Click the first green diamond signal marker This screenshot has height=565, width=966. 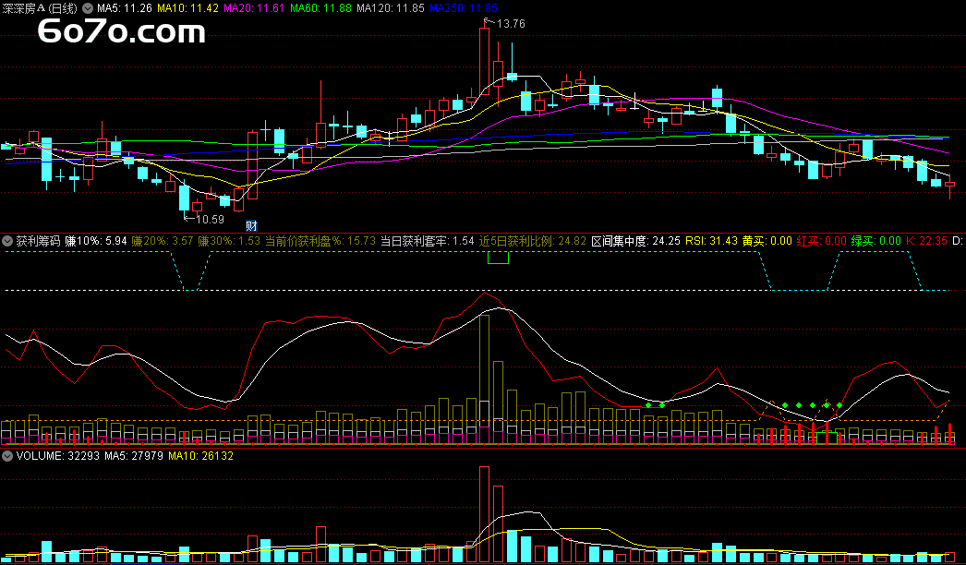[x=649, y=405]
